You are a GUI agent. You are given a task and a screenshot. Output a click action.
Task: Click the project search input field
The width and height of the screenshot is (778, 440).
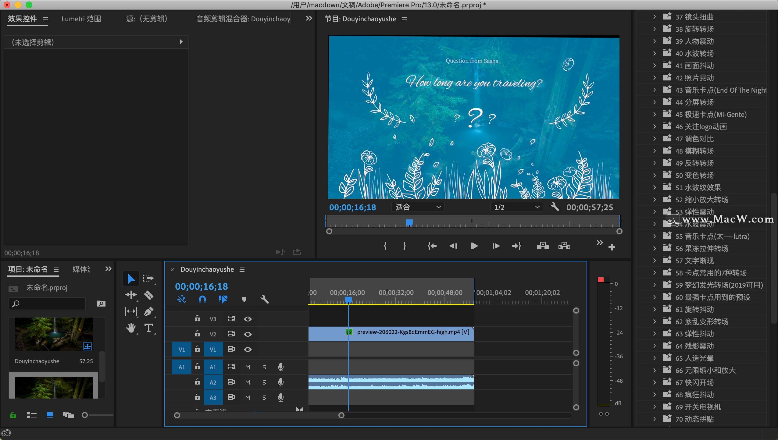[50, 303]
